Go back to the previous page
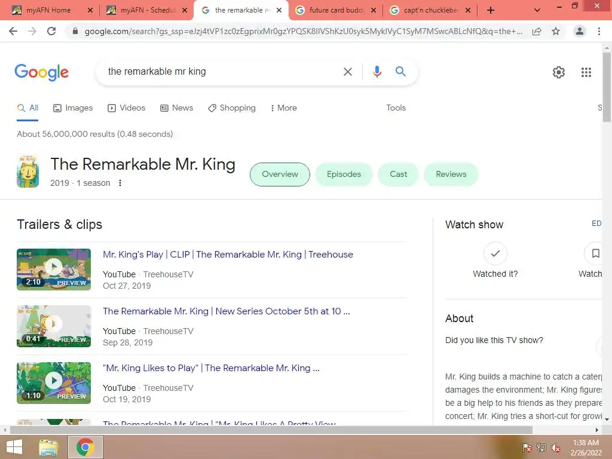 click(x=13, y=31)
